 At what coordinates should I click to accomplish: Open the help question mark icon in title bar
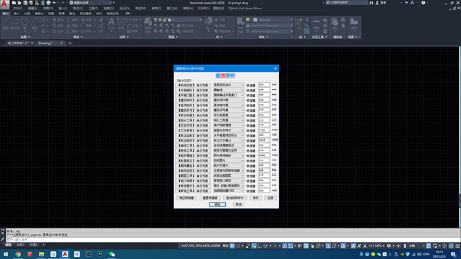[423, 3]
